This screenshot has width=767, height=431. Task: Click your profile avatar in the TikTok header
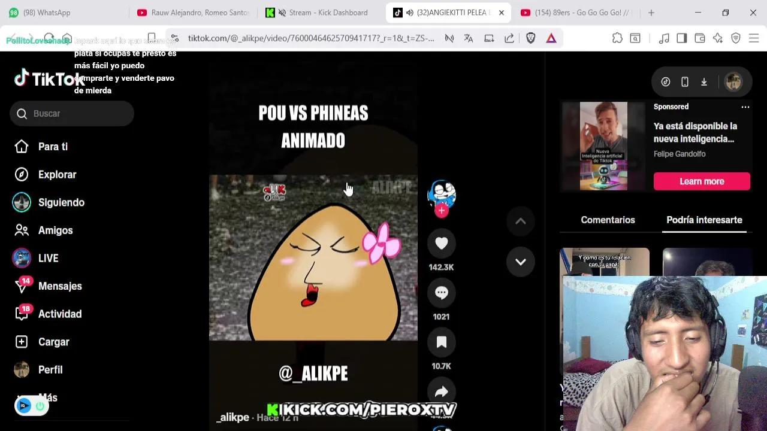(733, 81)
